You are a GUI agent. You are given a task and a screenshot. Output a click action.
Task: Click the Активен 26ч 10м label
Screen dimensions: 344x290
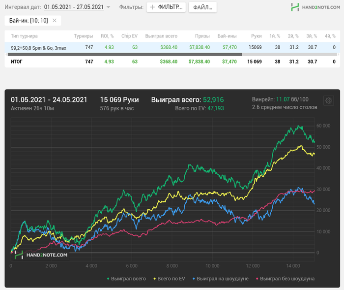(x=32, y=108)
